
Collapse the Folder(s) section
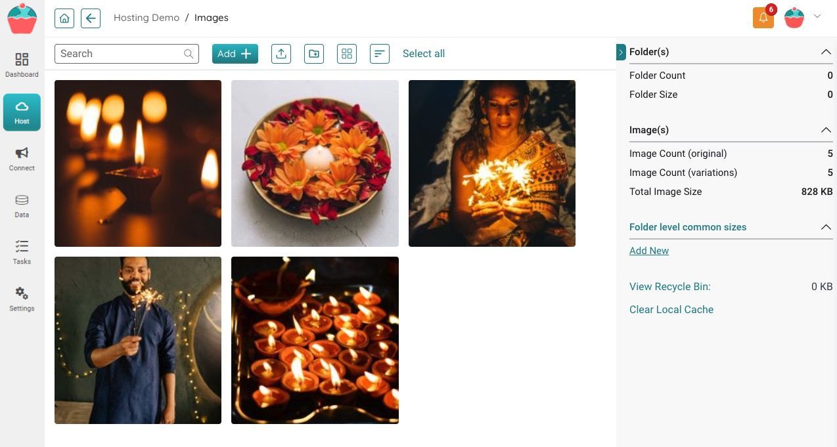coord(826,52)
